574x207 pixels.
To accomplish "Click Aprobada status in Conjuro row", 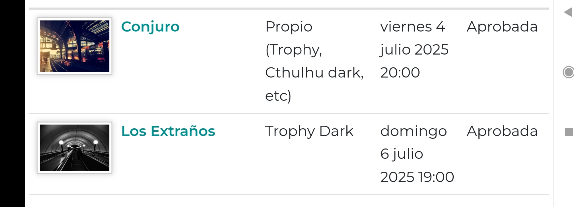I will point(502,27).
